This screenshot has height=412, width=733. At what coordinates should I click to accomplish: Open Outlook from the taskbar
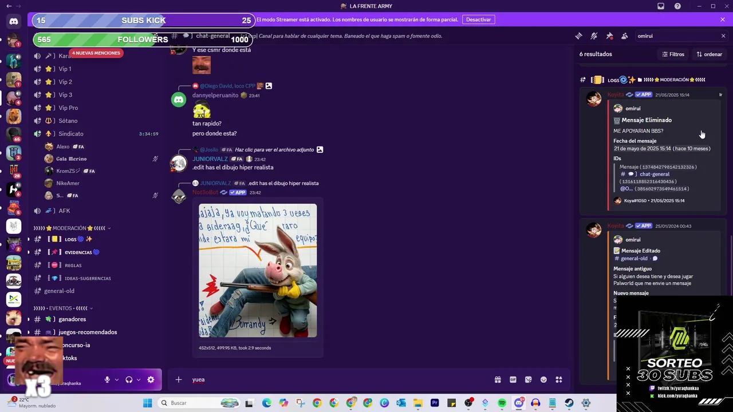(x=401, y=403)
